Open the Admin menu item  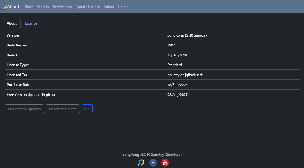(109, 7)
